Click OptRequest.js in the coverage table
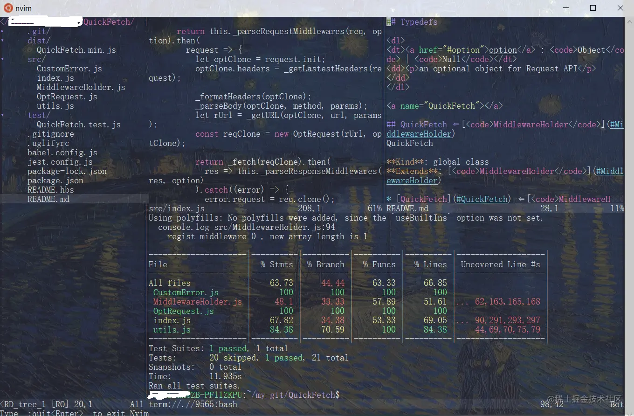Viewport: 634px width, 416px height. click(x=184, y=311)
